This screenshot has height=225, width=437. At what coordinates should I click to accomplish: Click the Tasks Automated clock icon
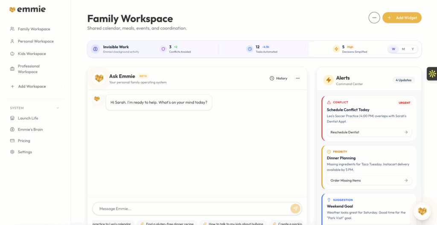click(250, 49)
